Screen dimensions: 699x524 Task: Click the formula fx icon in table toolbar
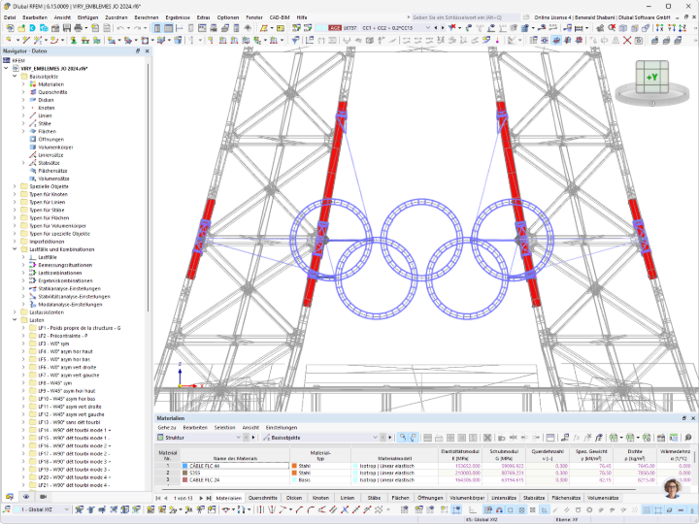tap(576, 438)
